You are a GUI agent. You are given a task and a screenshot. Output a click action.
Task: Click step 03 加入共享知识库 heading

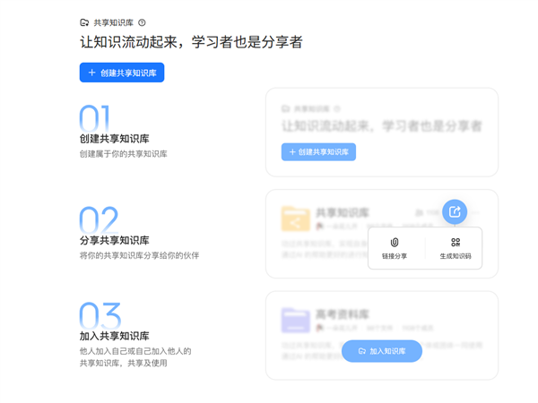click(114, 336)
